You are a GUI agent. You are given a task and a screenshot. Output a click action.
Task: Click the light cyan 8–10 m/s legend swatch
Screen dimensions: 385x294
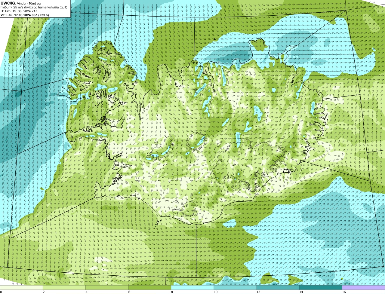coord(192,287)
